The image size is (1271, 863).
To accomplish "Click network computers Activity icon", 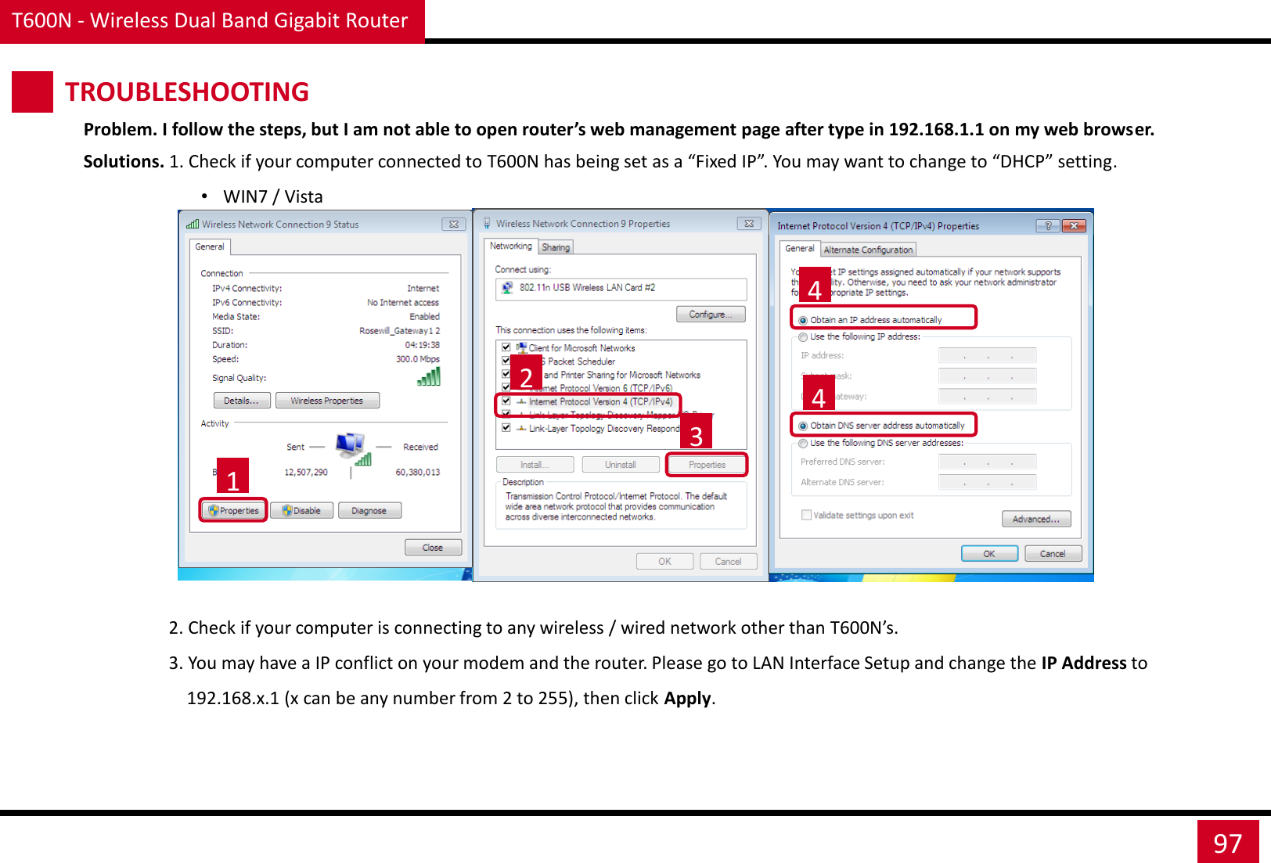I will pos(352,448).
